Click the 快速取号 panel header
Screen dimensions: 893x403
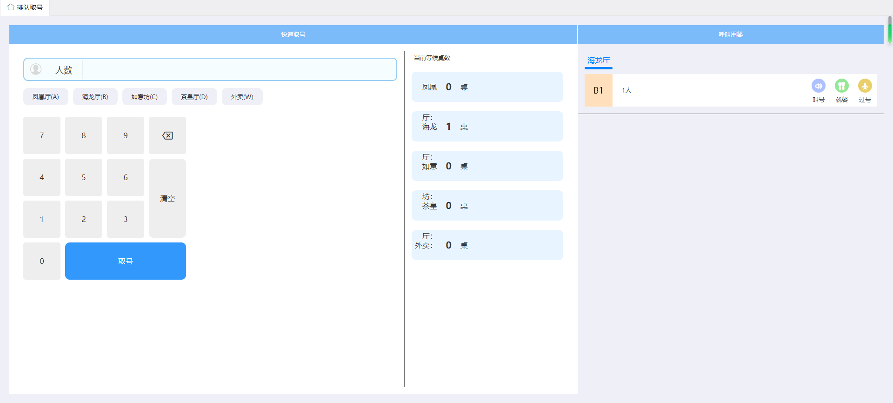pyautogui.click(x=293, y=34)
